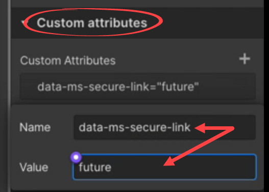Click the Name label in attribute editor
This screenshot has width=269, height=192.
(35, 127)
